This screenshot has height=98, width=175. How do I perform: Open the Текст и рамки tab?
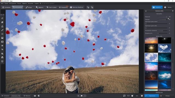pos(51,7)
